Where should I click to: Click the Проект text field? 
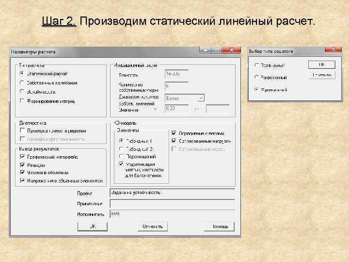172,193
